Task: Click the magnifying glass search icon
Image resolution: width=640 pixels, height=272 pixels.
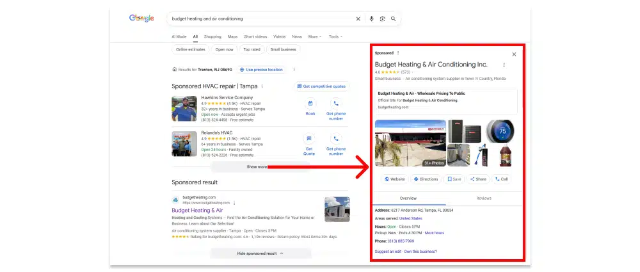Action: [x=393, y=19]
